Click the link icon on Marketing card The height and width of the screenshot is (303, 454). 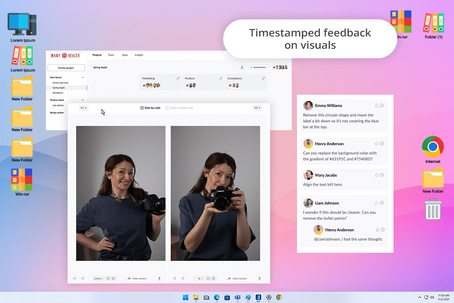[x=178, y=78]
